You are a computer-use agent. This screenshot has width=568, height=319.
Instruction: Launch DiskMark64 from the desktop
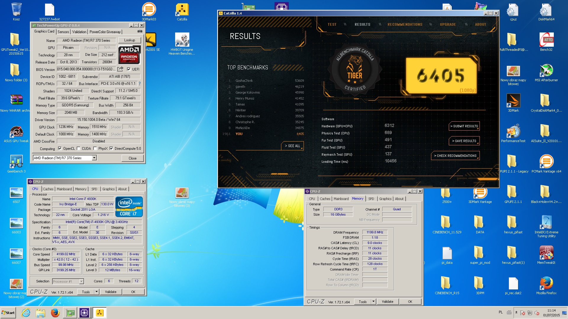[546, 12]
